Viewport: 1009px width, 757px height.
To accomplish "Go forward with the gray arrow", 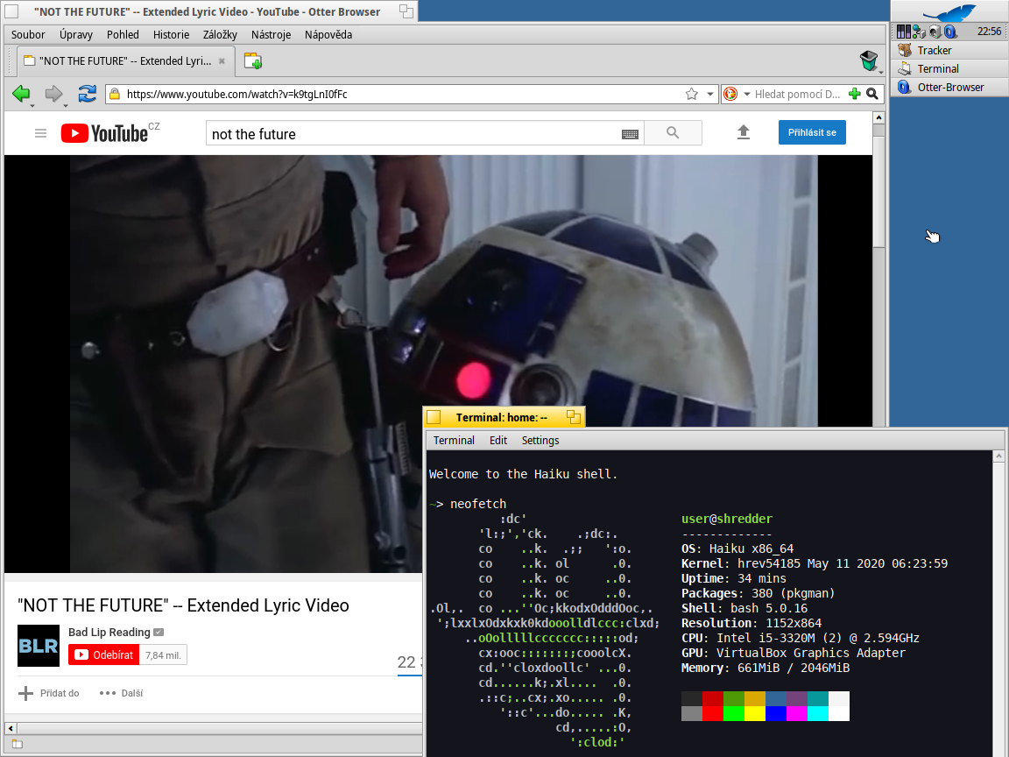I will 53,94.
